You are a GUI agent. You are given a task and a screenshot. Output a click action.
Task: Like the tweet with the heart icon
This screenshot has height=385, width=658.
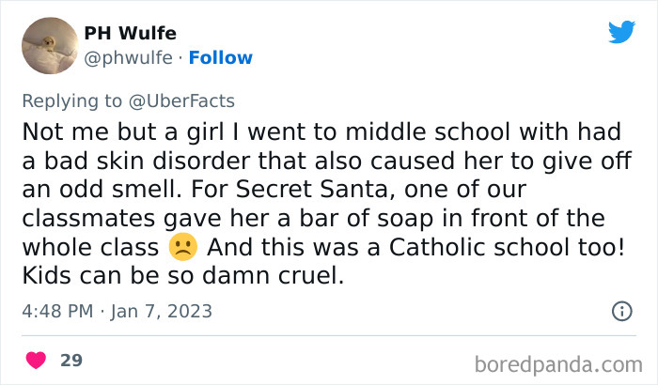coord(37,360)
